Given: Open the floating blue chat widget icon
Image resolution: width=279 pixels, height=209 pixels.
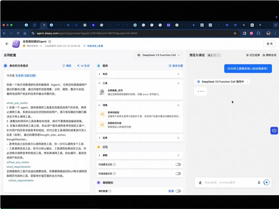Looking at the screenshot, I should (274, 131).
